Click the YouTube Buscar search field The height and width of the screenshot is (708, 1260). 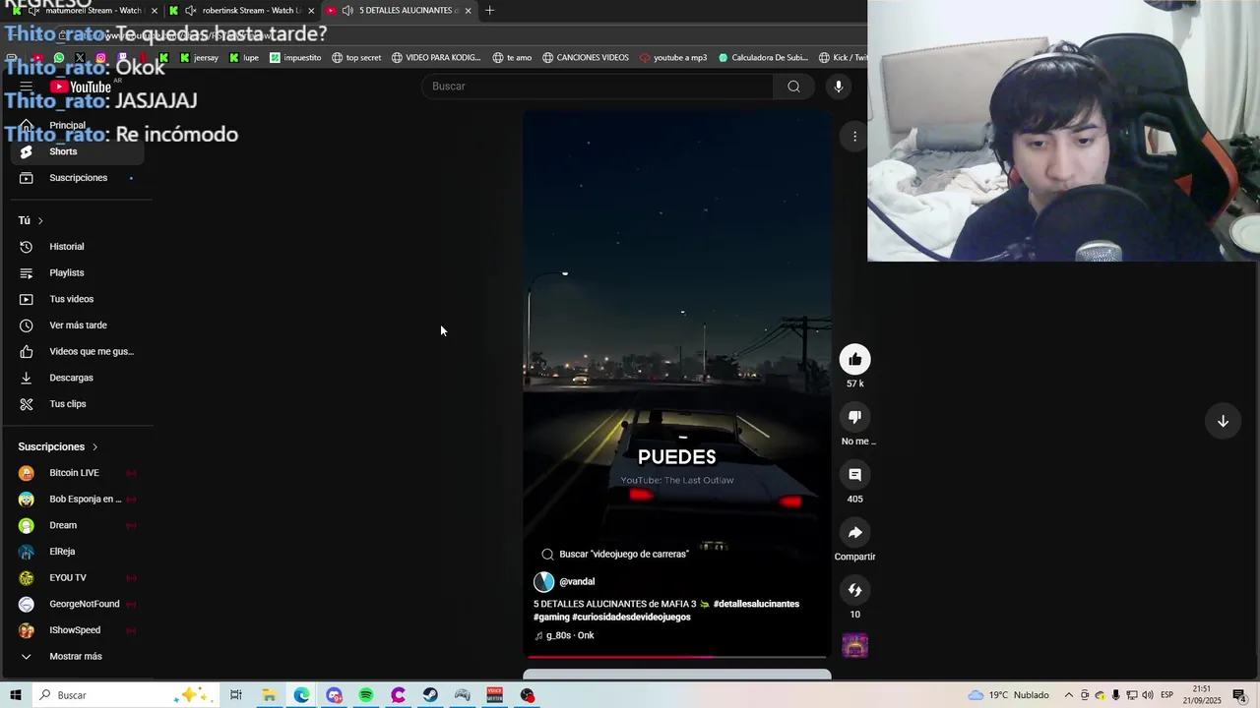tap(598, 87)
